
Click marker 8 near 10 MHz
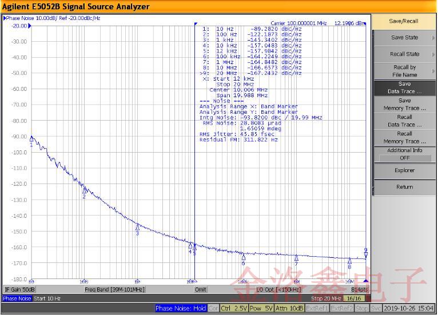pos(349,261)
